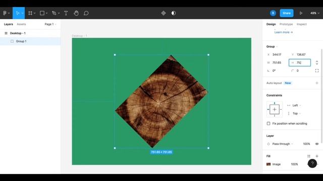Select the Desktop - 1 layer row
Screen dimensions: 323x181
pyautogui.click(x=30, y=33)
